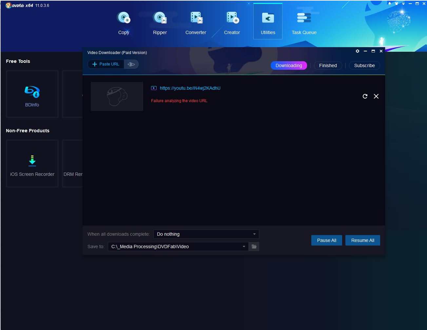Open the Creator module
The height and width of the screenshot is (330, 427).
pyautogui.click(x=232, y=22)
